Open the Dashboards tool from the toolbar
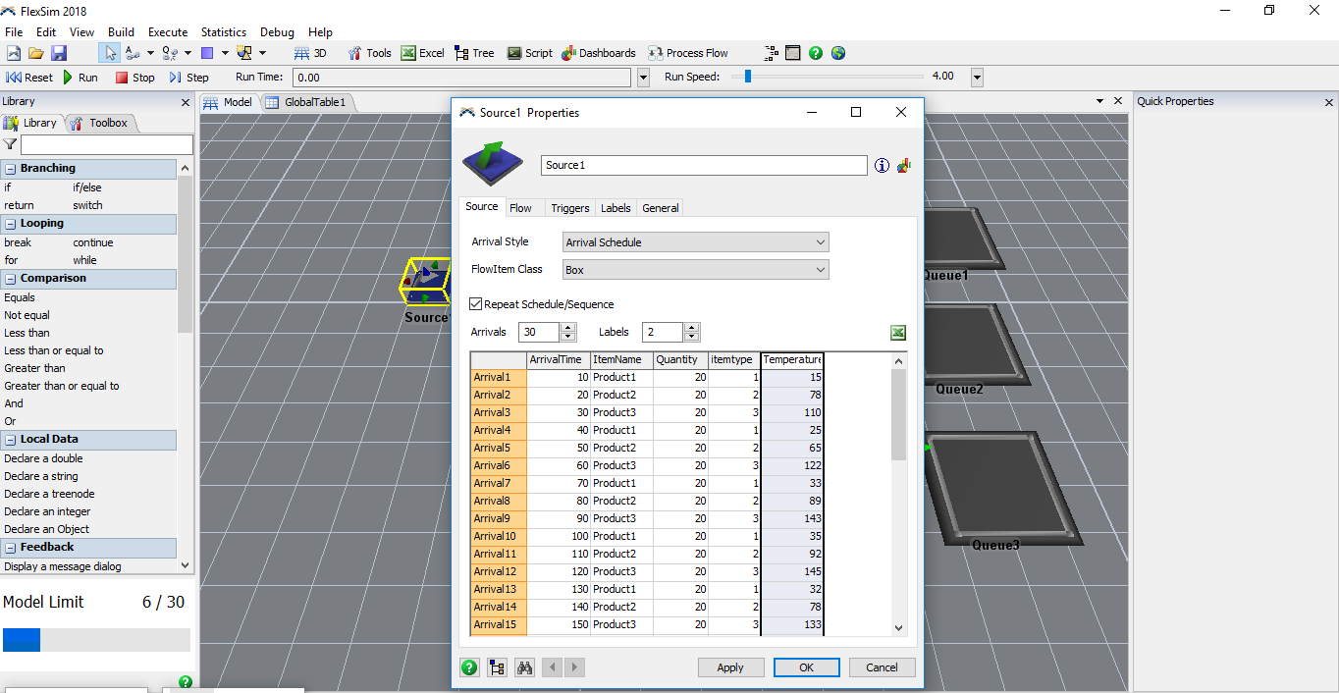Viewport: 1339px width, 693px height. [598, 53]
